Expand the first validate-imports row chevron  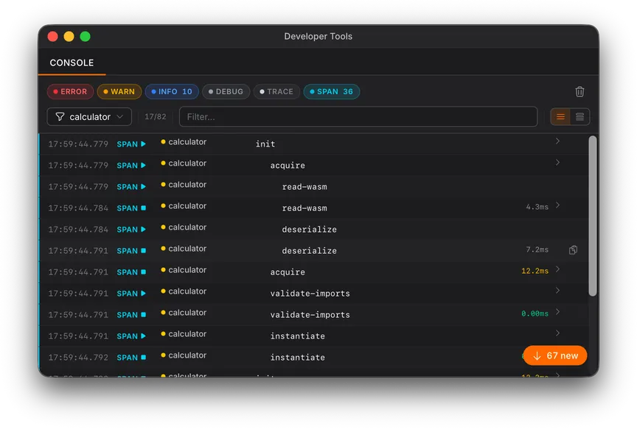coord(558,291)
